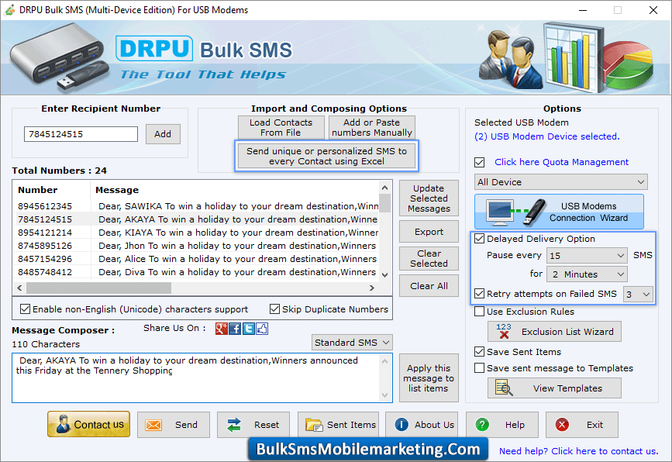Click Clear Selected button
Image resolution: width=672 pixels, height=462 pixels.
[429, 258]
